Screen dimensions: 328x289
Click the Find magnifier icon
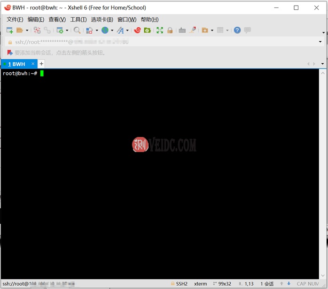pos(77,30)
